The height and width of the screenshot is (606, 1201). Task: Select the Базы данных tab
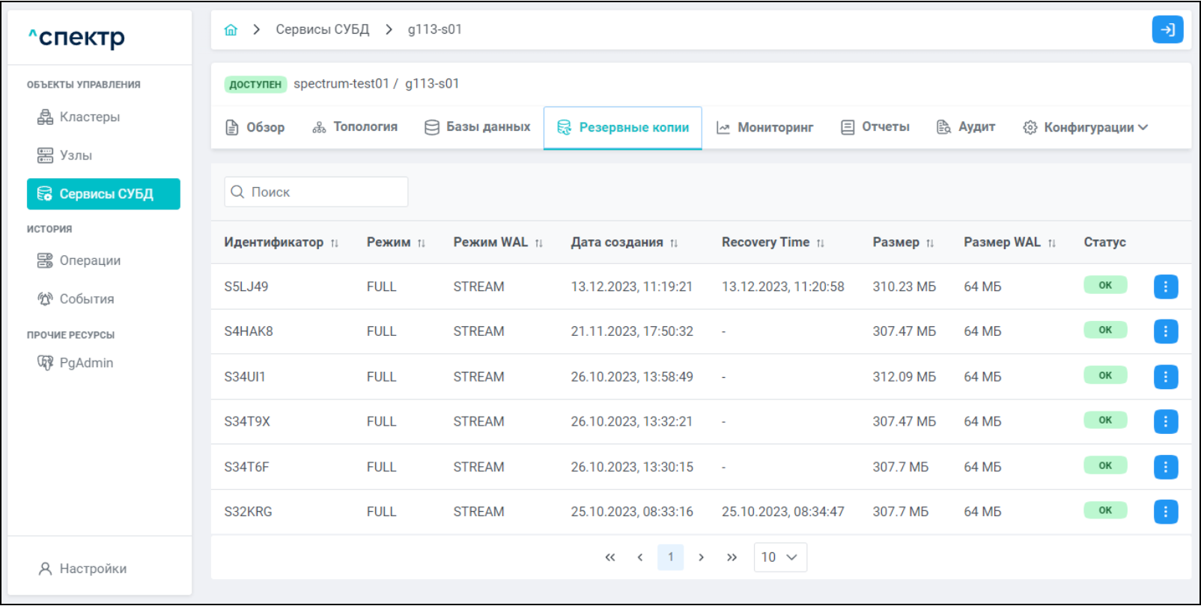coord(477,127)
